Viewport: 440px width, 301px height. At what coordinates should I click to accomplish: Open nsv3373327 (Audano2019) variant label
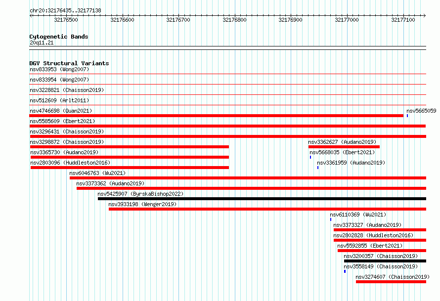367,225
